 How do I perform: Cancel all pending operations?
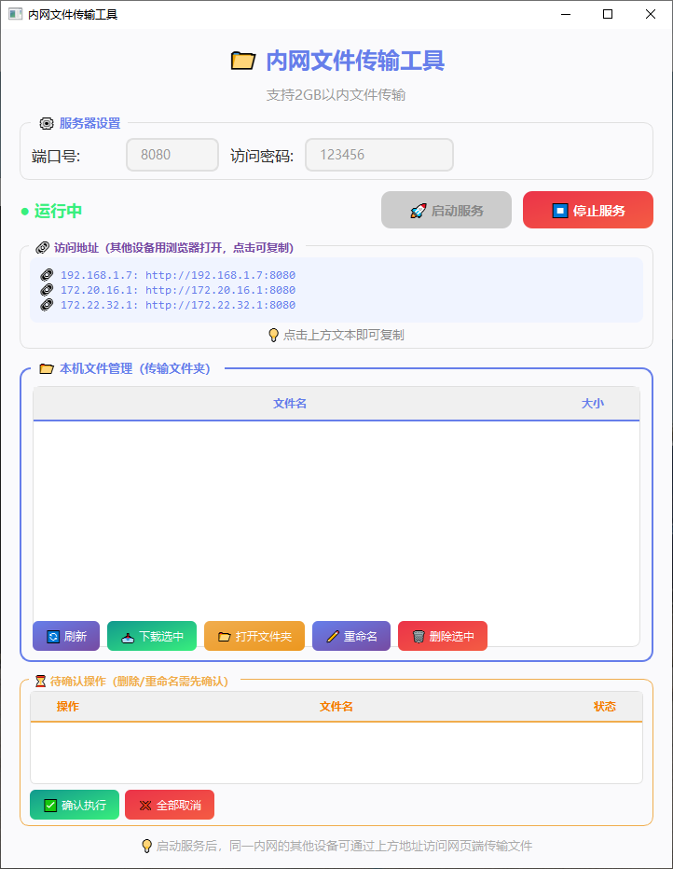tap(170, 805)
